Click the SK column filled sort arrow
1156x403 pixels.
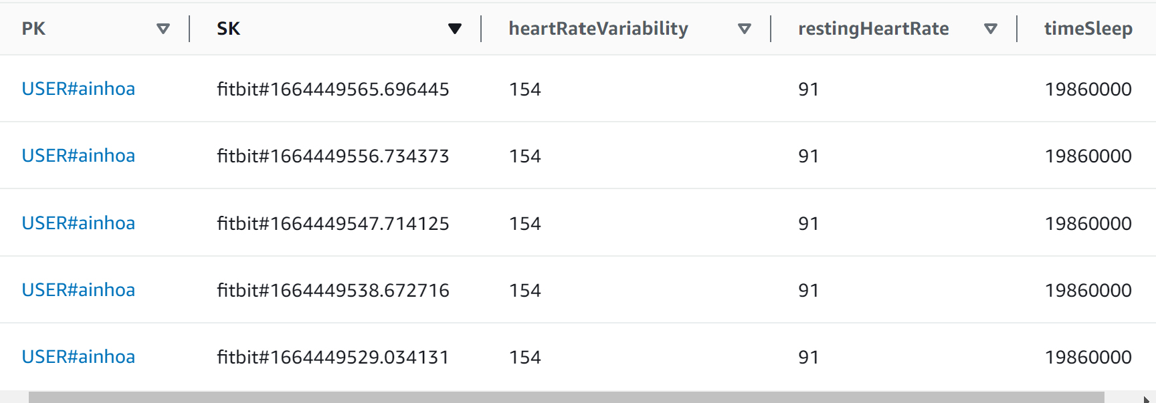(x=455, y=29)
